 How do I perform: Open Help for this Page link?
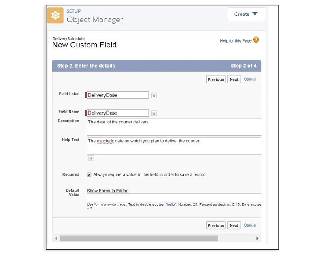pos(236,40)
